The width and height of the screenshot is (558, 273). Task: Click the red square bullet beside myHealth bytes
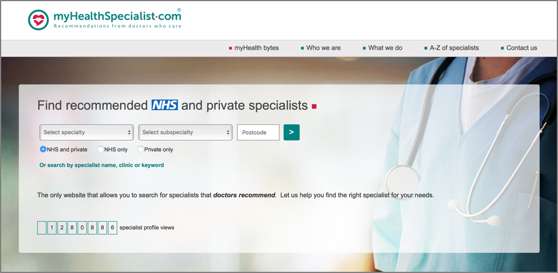[x=231, y=48]
